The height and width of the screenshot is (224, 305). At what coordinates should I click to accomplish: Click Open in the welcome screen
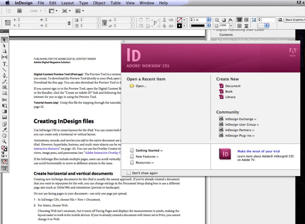141,86
